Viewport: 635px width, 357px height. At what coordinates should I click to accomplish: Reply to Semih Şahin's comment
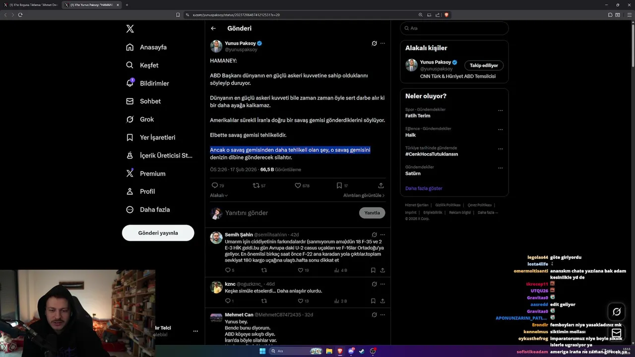(228, 270)
